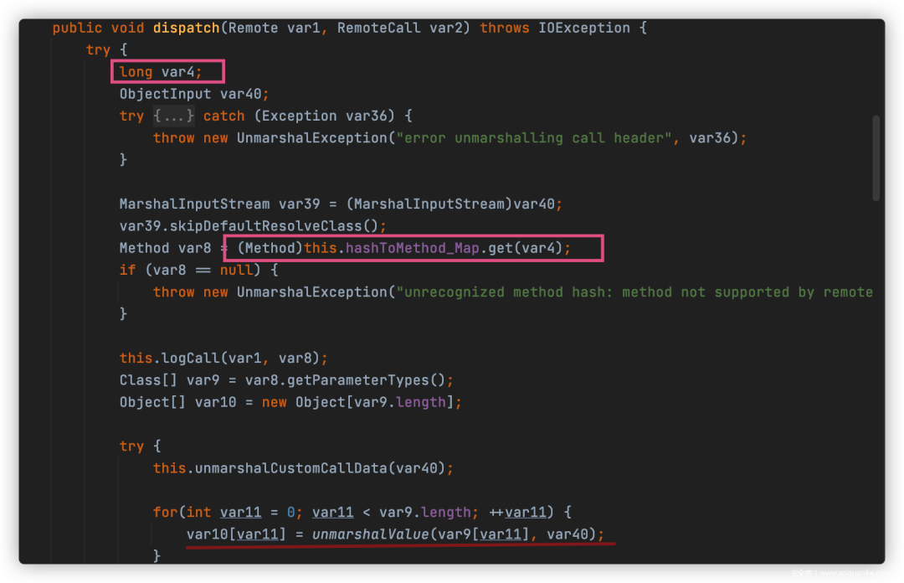904x583 pixels.
Task: Click the IOException type in throws clause
Action: tap(583, 28)
